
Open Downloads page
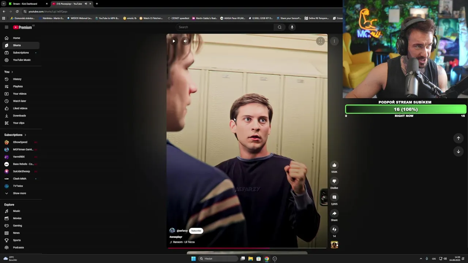pyautogui.click(x=20, y=115)
